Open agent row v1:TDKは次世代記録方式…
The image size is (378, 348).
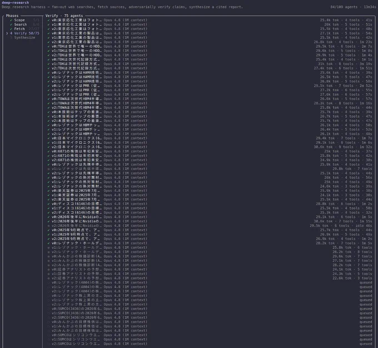click(210, 64)
